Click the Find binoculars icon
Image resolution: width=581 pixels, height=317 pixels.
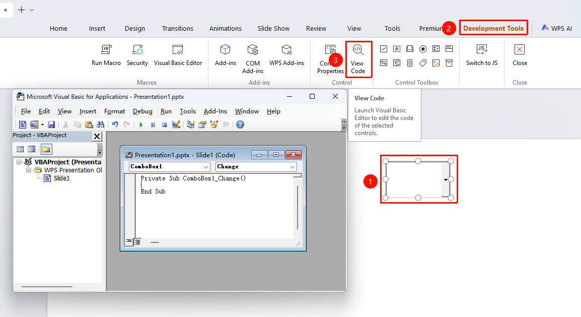coord(100,124)
